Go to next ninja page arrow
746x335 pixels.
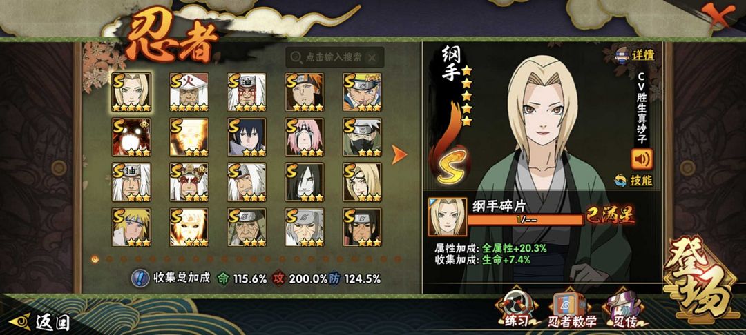click(x=399, y=154)
